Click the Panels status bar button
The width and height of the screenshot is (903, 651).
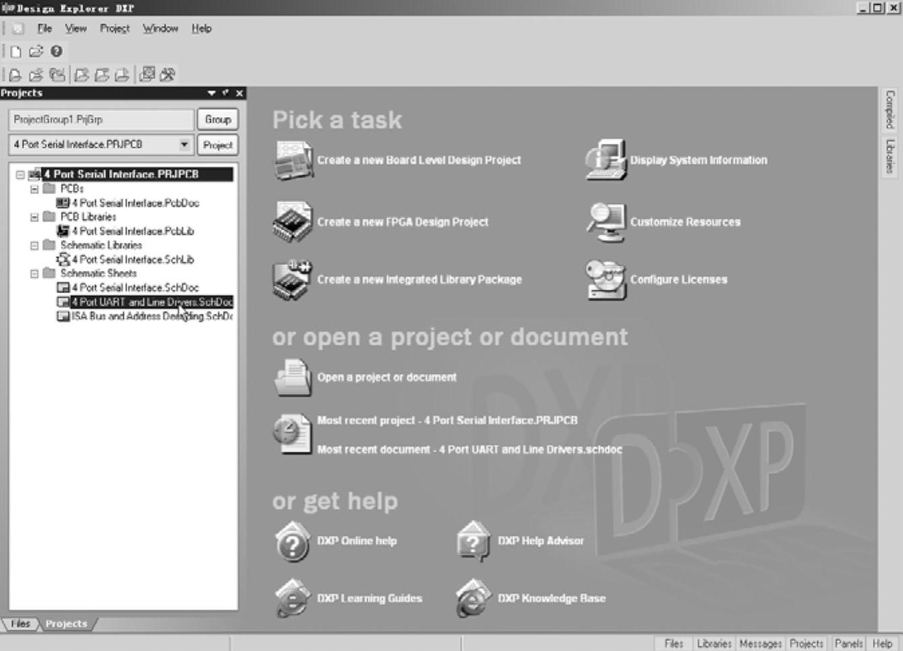click(849, 643)
